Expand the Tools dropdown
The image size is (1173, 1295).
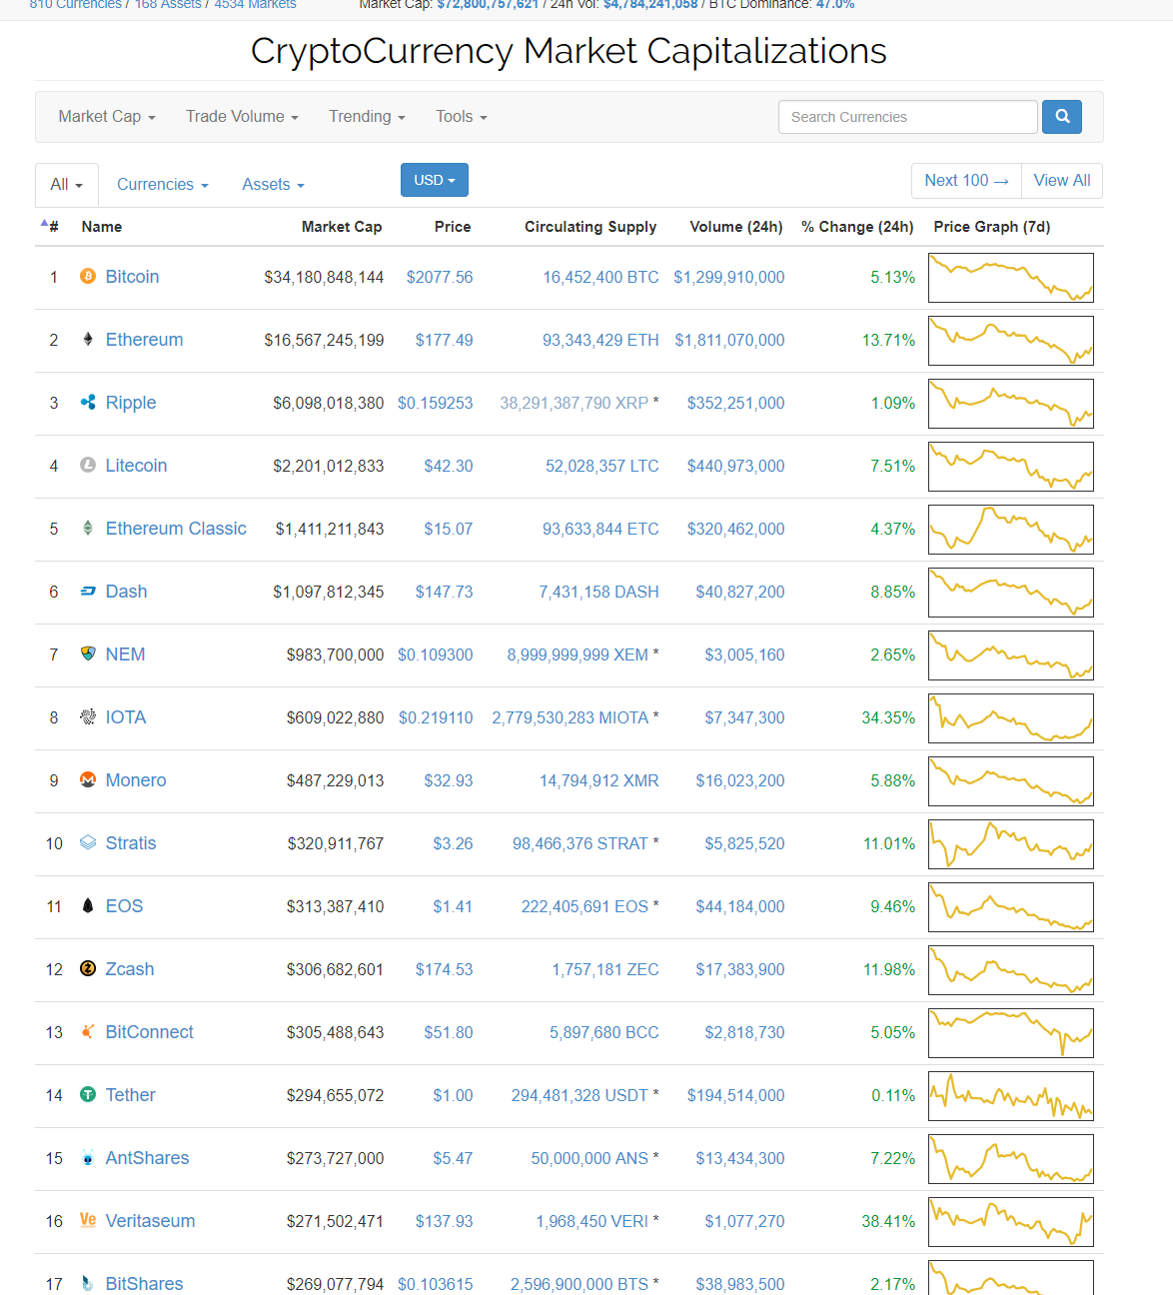pos(462,117)
